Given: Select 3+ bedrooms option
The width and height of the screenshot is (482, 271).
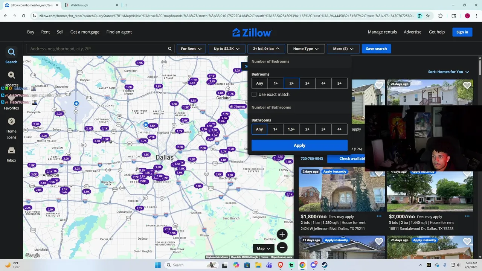Looking at the screenshot, I should tap(307, 83).
